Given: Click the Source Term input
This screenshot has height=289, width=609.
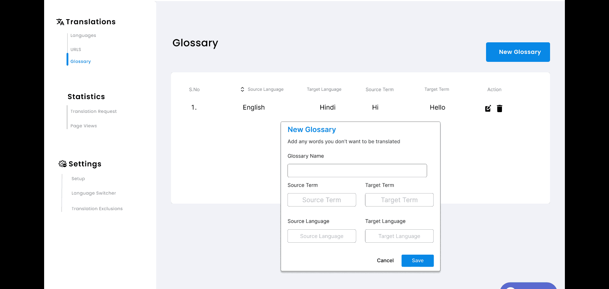Looking at the screenshot, I should (321, 200).
